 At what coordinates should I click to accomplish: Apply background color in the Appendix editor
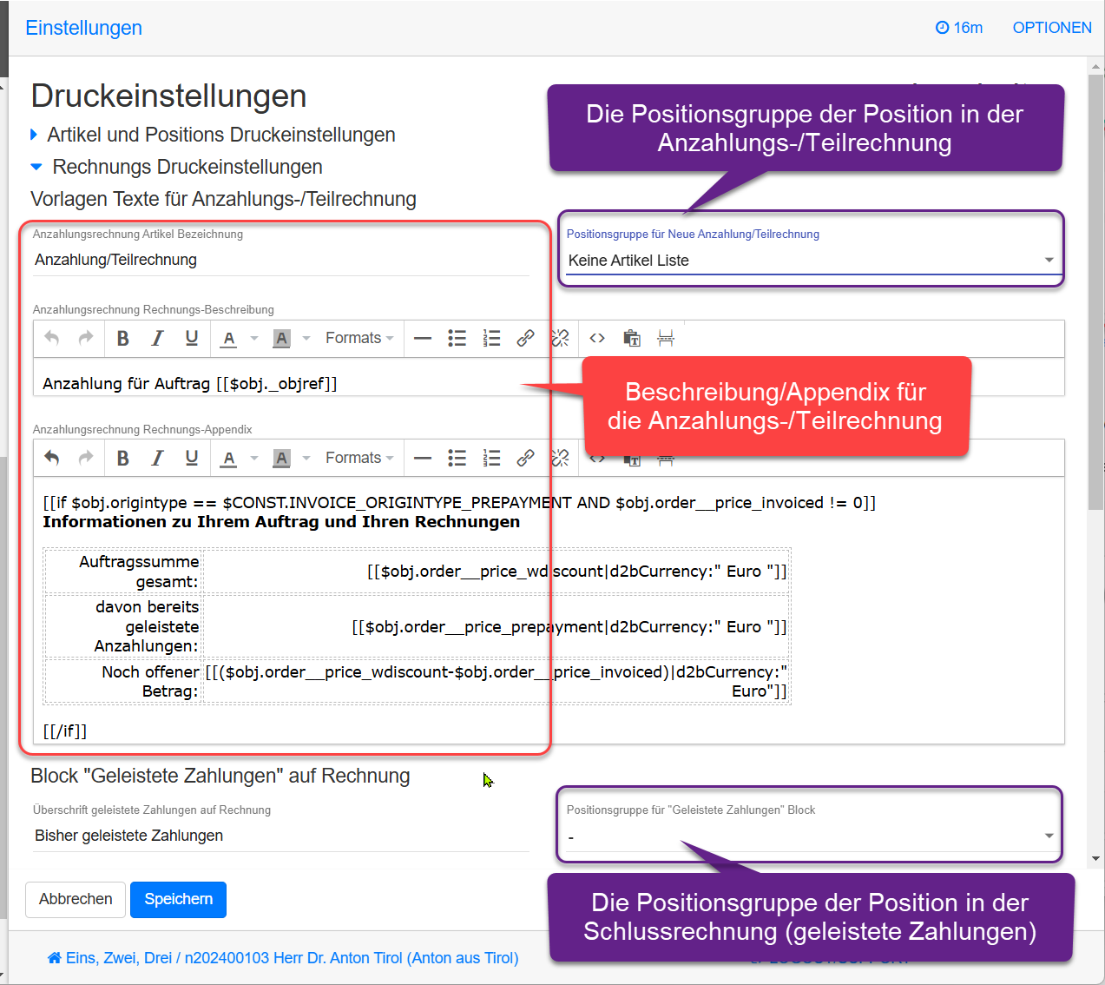point(281,458)
